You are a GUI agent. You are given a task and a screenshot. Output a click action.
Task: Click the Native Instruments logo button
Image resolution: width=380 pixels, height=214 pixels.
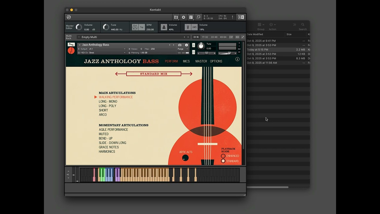241,17
